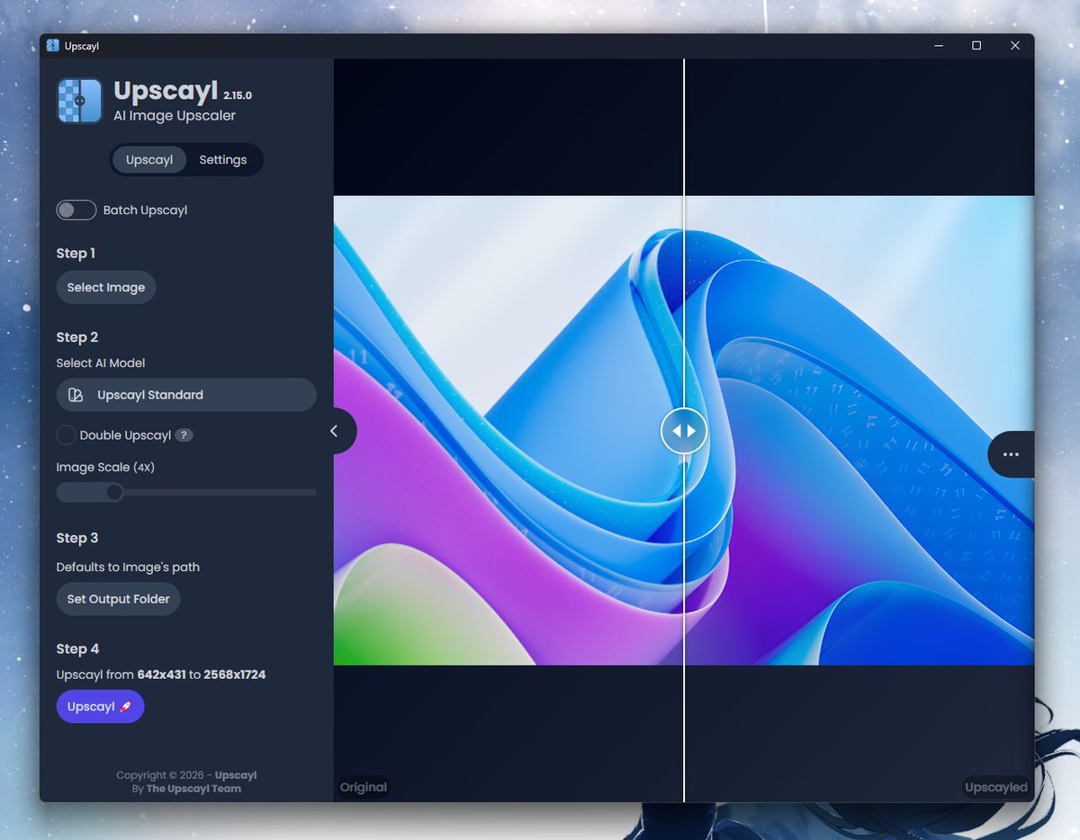Viewport: 1080px width, 840px height.
Task: Click the 2.15.0 version number
Action: point(238,94)
